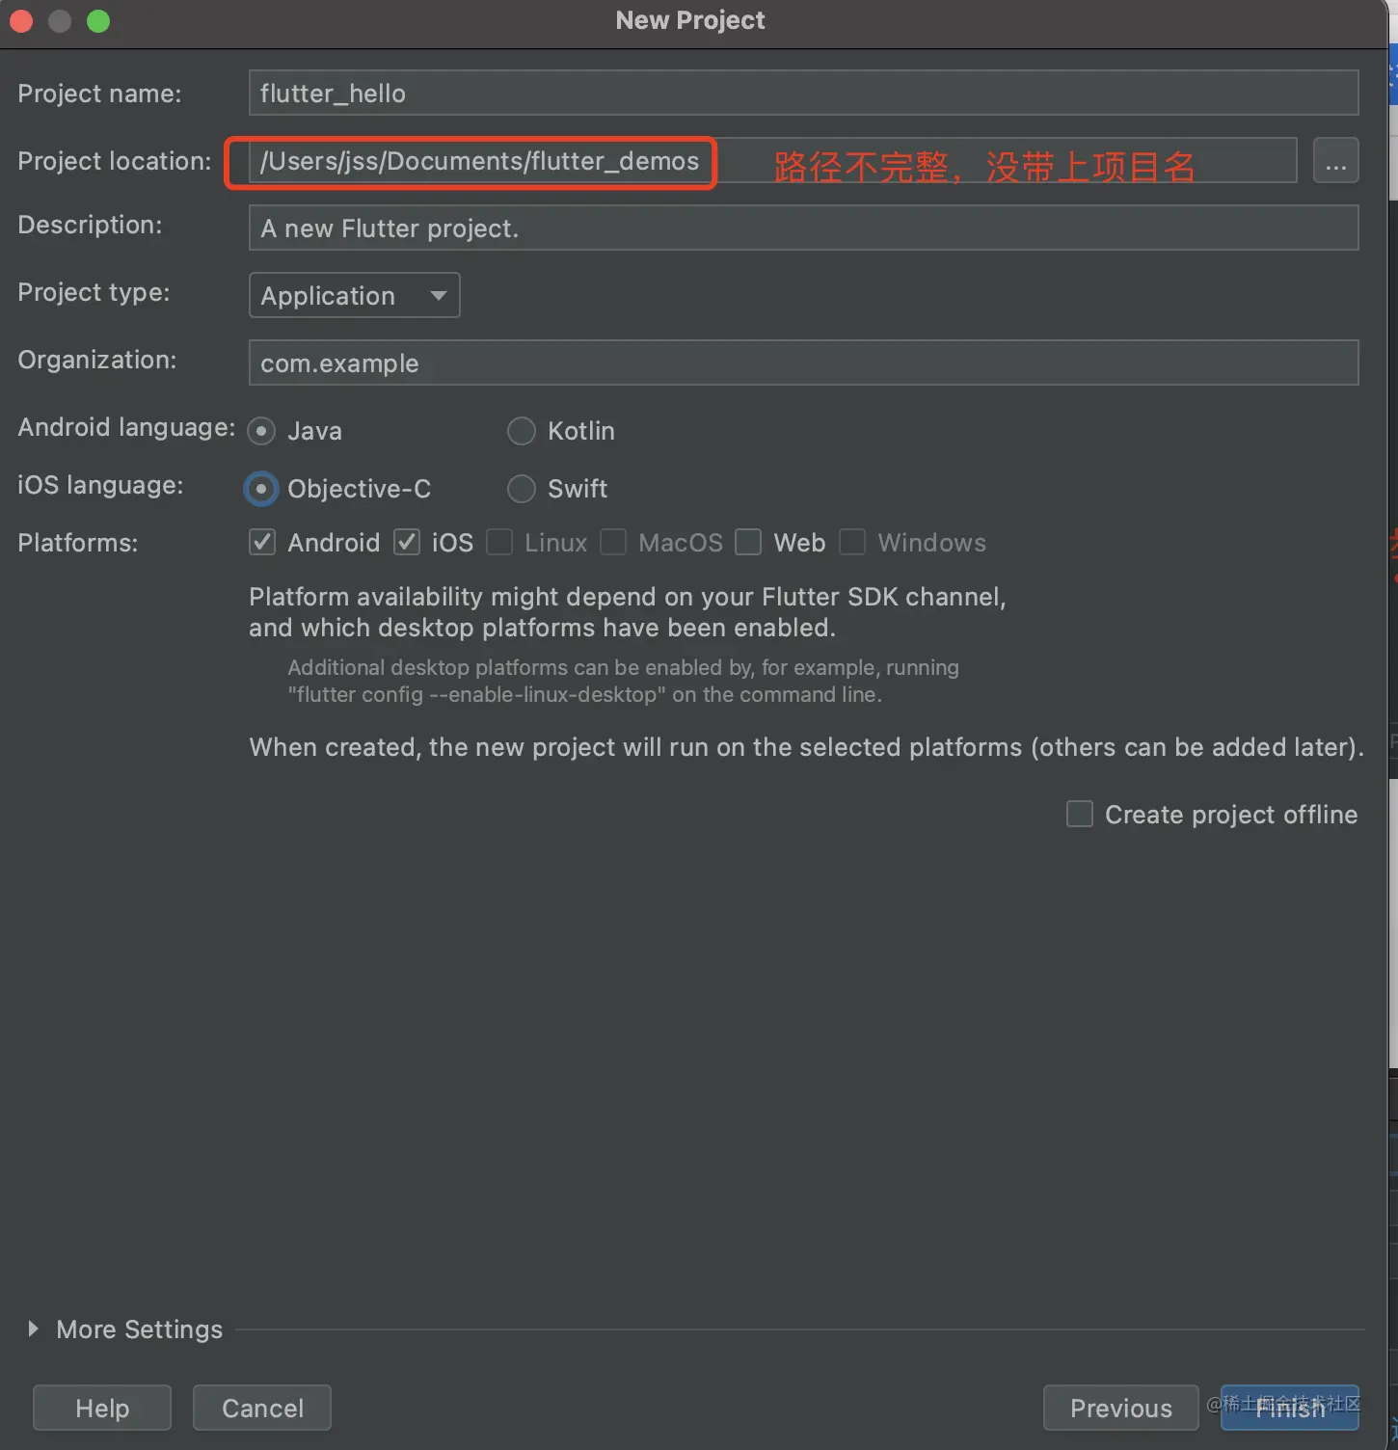Enable the Web platform checkbox

pos(748,542)
